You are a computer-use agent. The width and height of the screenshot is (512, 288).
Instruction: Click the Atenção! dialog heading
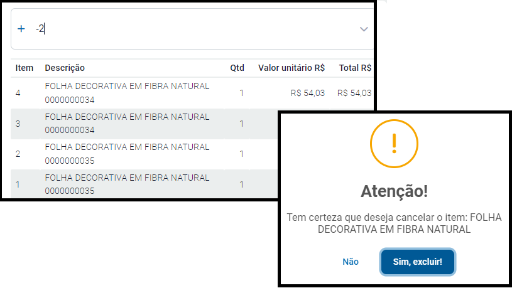coord(394,191)
